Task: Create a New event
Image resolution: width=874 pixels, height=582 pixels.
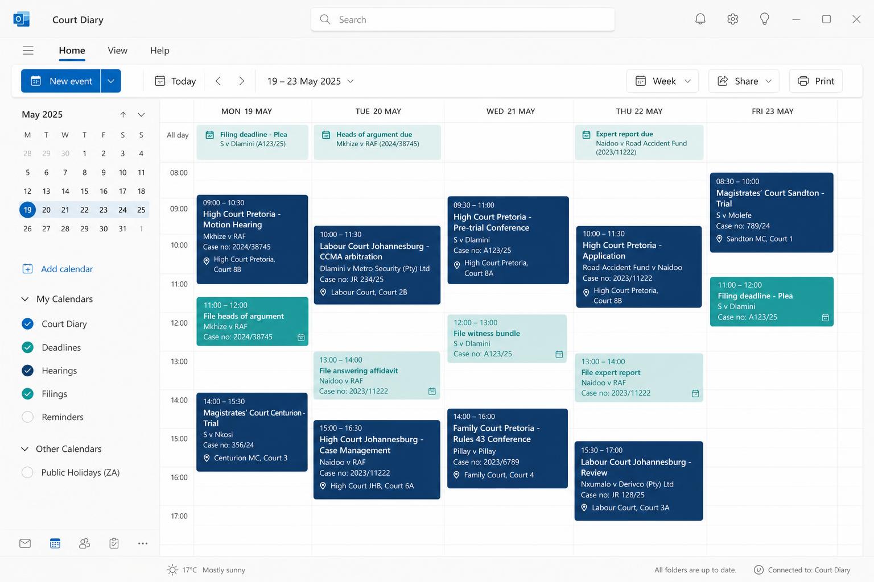Action: 61,81
